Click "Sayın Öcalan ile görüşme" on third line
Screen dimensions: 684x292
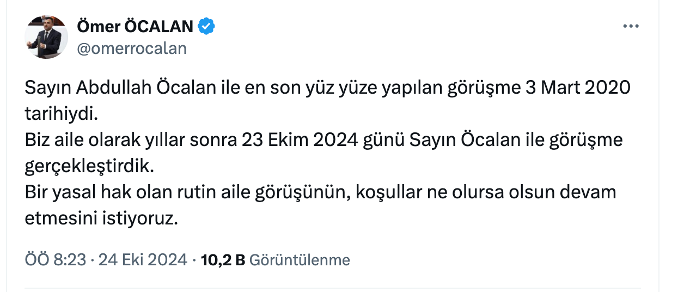[x=515, y=140]
